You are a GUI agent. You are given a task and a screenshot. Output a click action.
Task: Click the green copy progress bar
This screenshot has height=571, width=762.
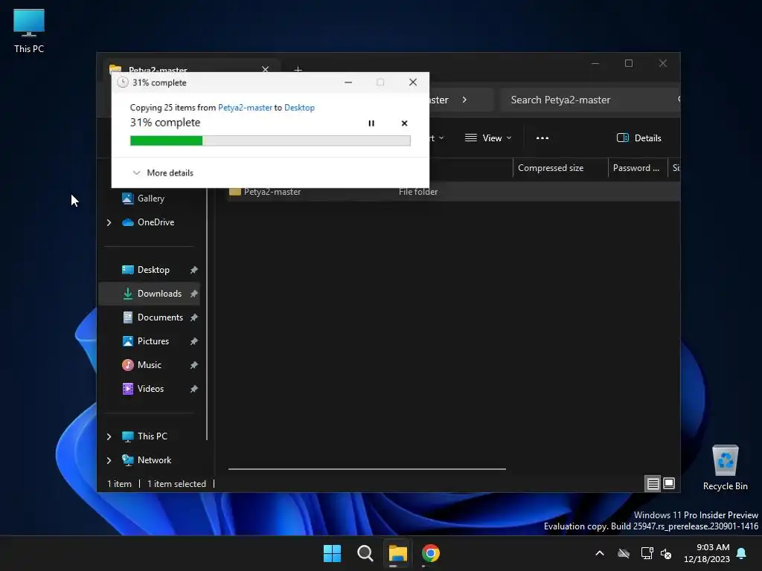tap(270, 141)
